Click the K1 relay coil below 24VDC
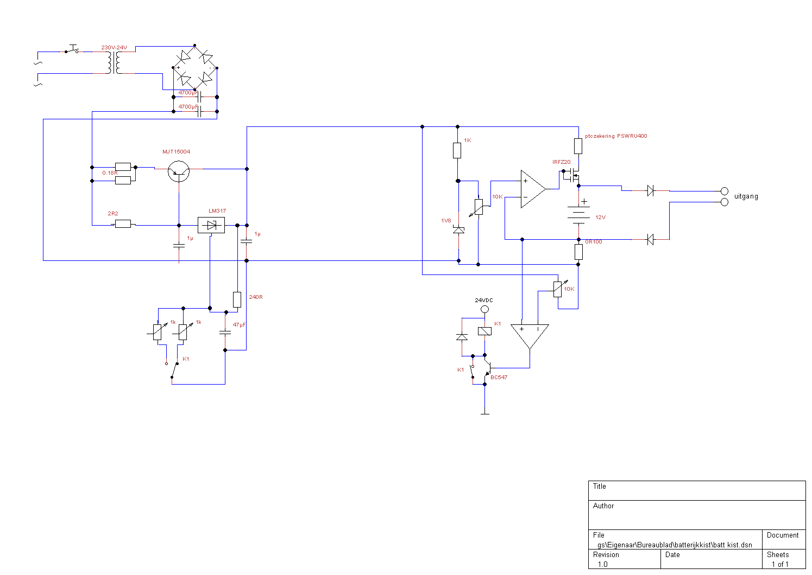The width and height of the screenshot is (812, 575). pos(484,331)
